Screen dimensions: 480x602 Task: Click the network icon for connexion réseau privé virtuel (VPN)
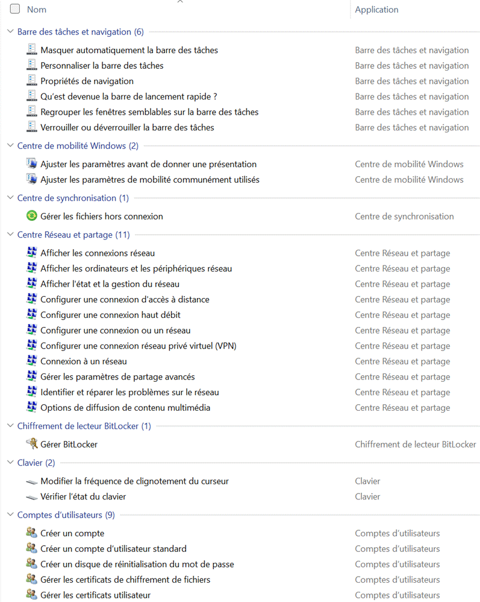32,345
